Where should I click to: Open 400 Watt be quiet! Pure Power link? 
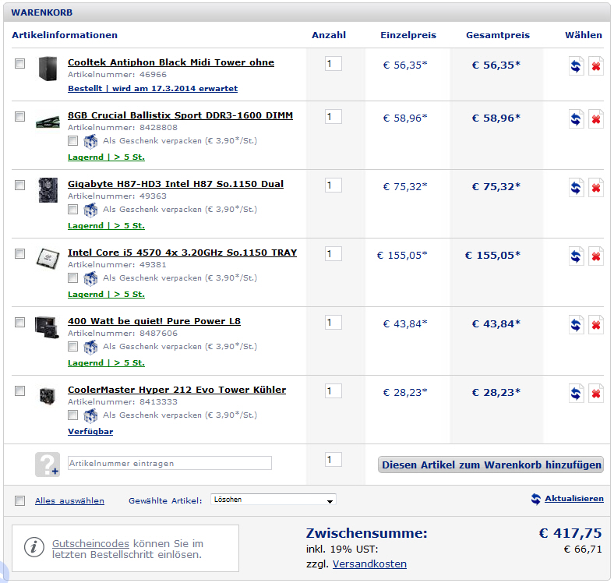154,321
